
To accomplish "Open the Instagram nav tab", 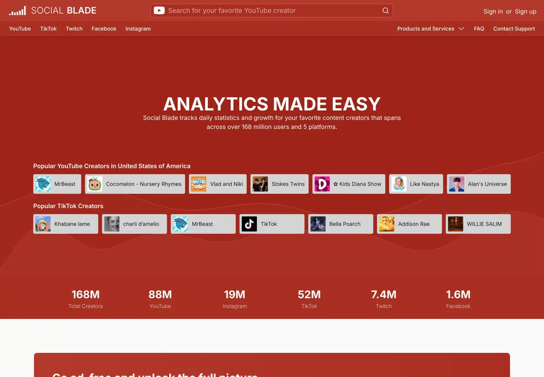I will pos(138,29).
